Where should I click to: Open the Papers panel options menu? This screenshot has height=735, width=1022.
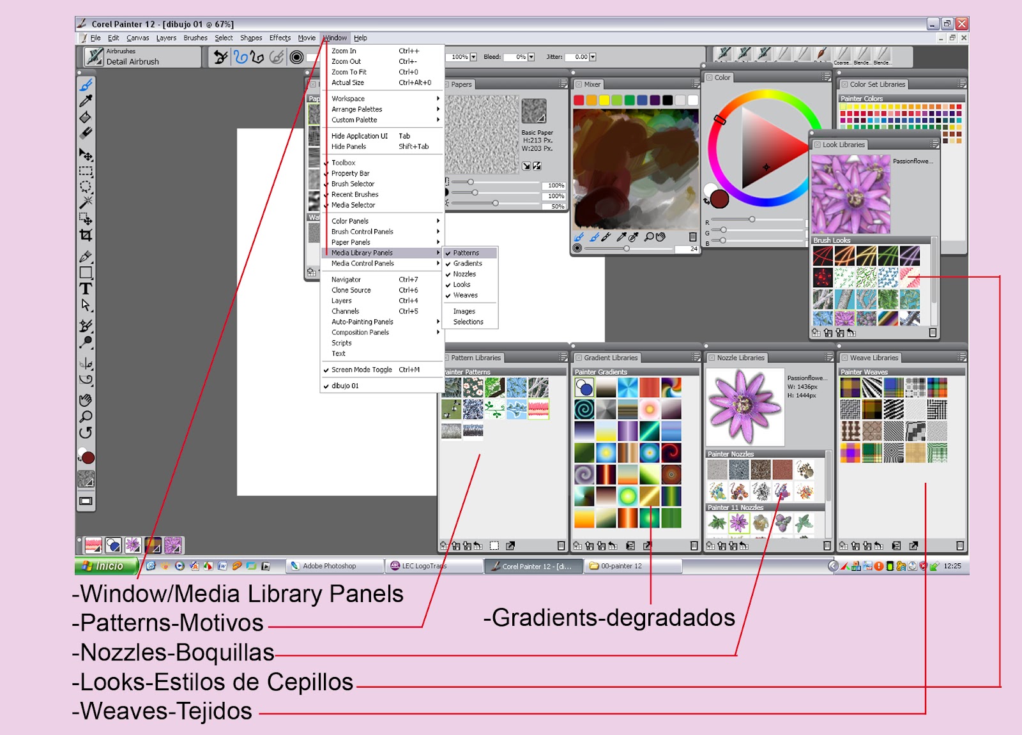click(x=563, y=84)
